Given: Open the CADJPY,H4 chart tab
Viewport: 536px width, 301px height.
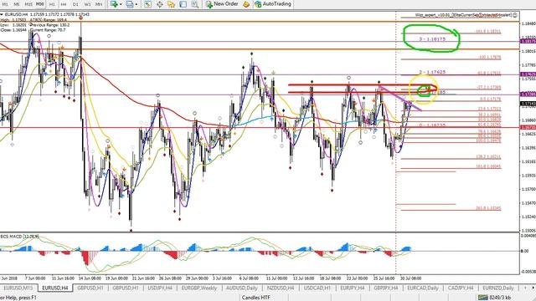Looking at the screenshot, I should (461, 288).
